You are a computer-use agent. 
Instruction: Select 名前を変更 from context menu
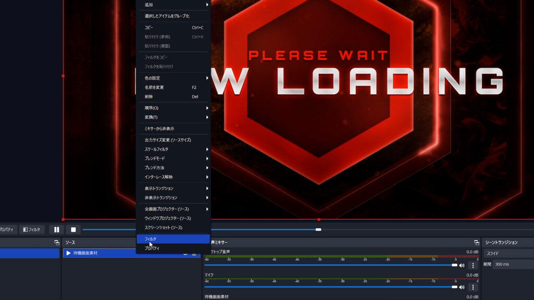point(173,87)
